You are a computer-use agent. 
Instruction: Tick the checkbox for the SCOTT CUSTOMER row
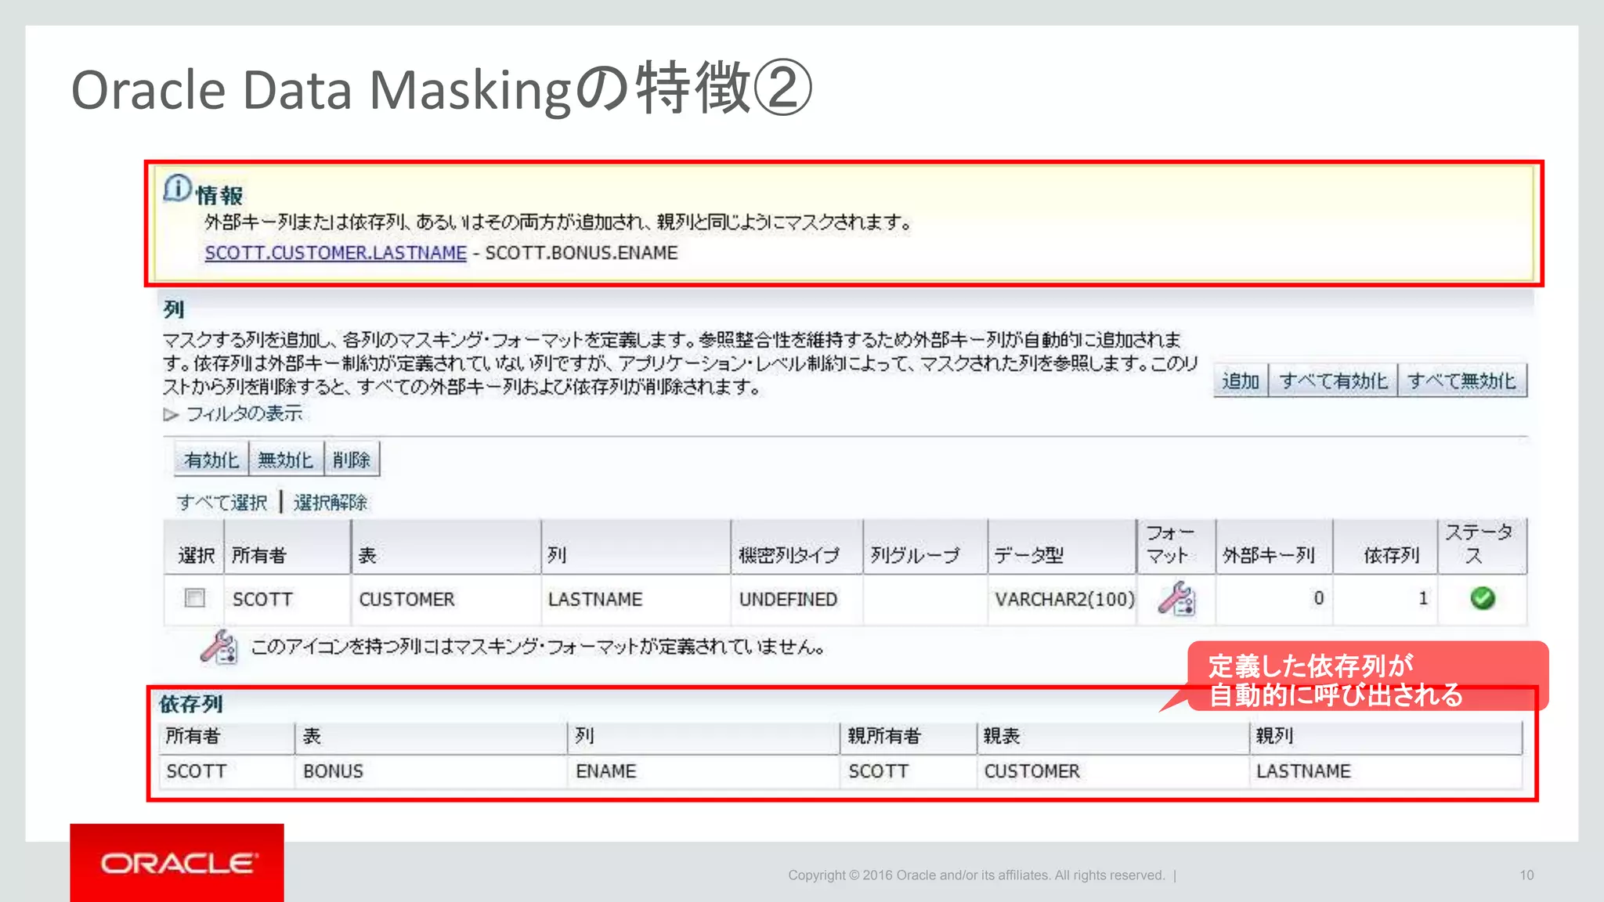pyautogui.click(x=194, y=598)
